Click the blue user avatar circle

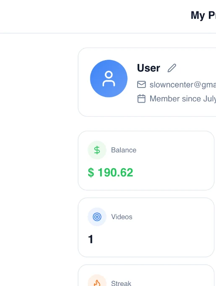coord(109,78)
